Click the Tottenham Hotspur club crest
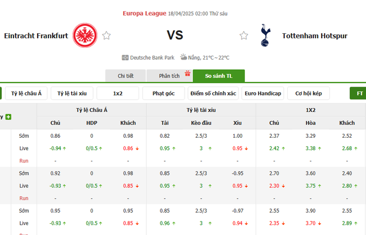Screen dimensions: 366x235 (x=263, y=35)
